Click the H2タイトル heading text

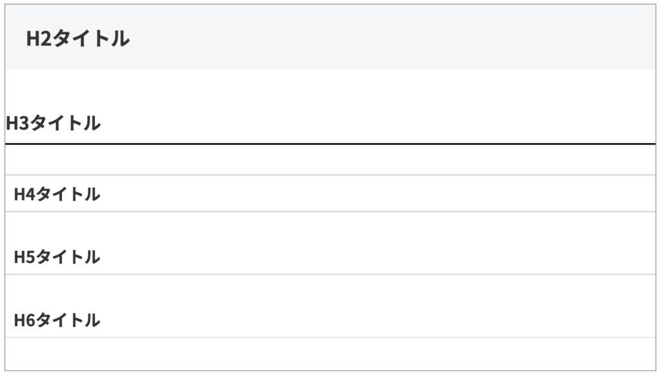pyautogui.click(x=78, y=39)
